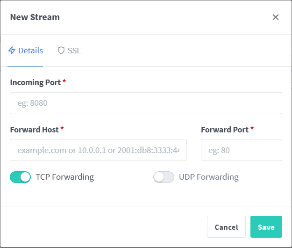The image size is (292, 248).
Task: Save the new stream
Action: pos(266,227)
